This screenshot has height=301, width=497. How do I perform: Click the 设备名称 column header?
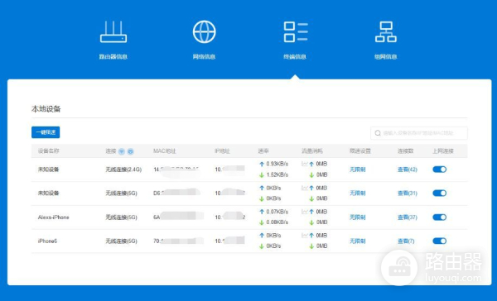[x=49, y=151]
